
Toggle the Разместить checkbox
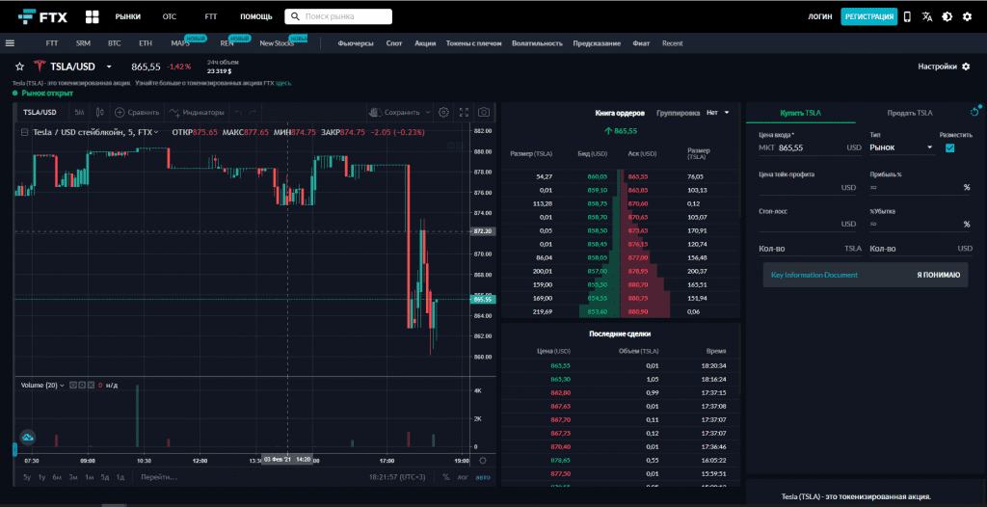point(949,147)
